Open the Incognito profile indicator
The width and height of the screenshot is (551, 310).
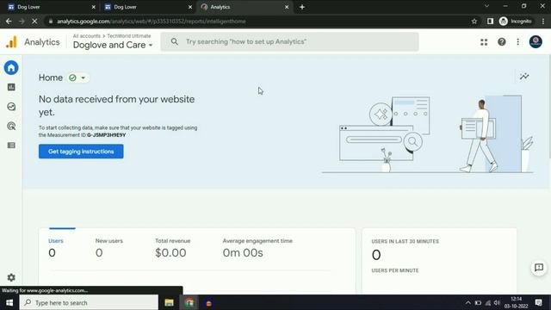pyautogui.click(x=516, y=21)
